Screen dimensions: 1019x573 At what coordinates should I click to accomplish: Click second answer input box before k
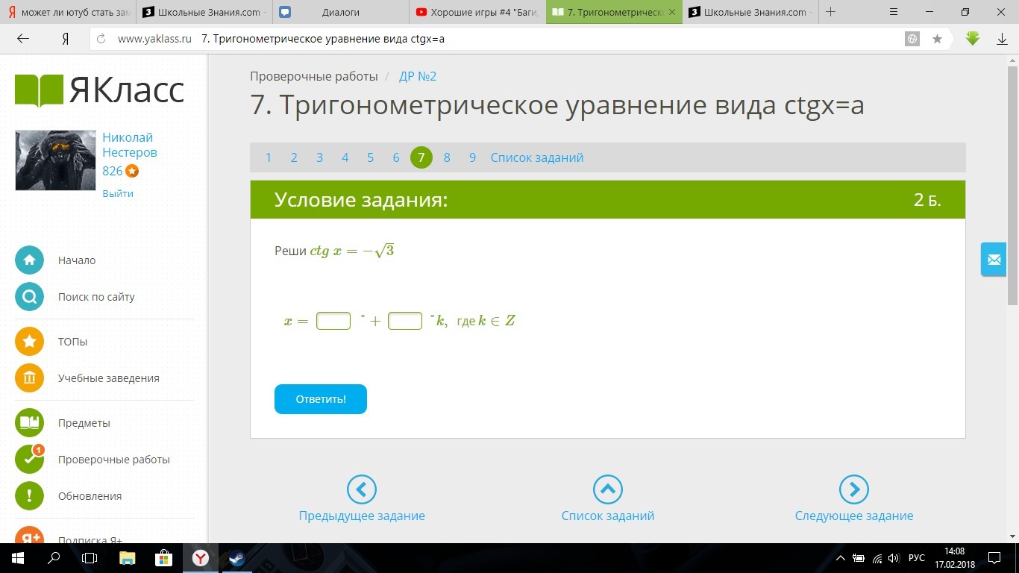point(405,321)
